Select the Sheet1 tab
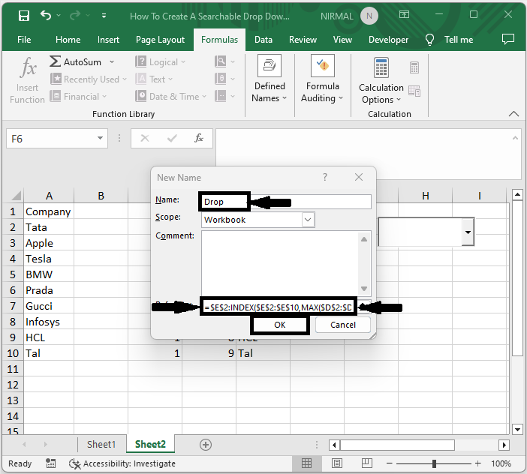Screen dimensions: 527x474 [101, 445]
